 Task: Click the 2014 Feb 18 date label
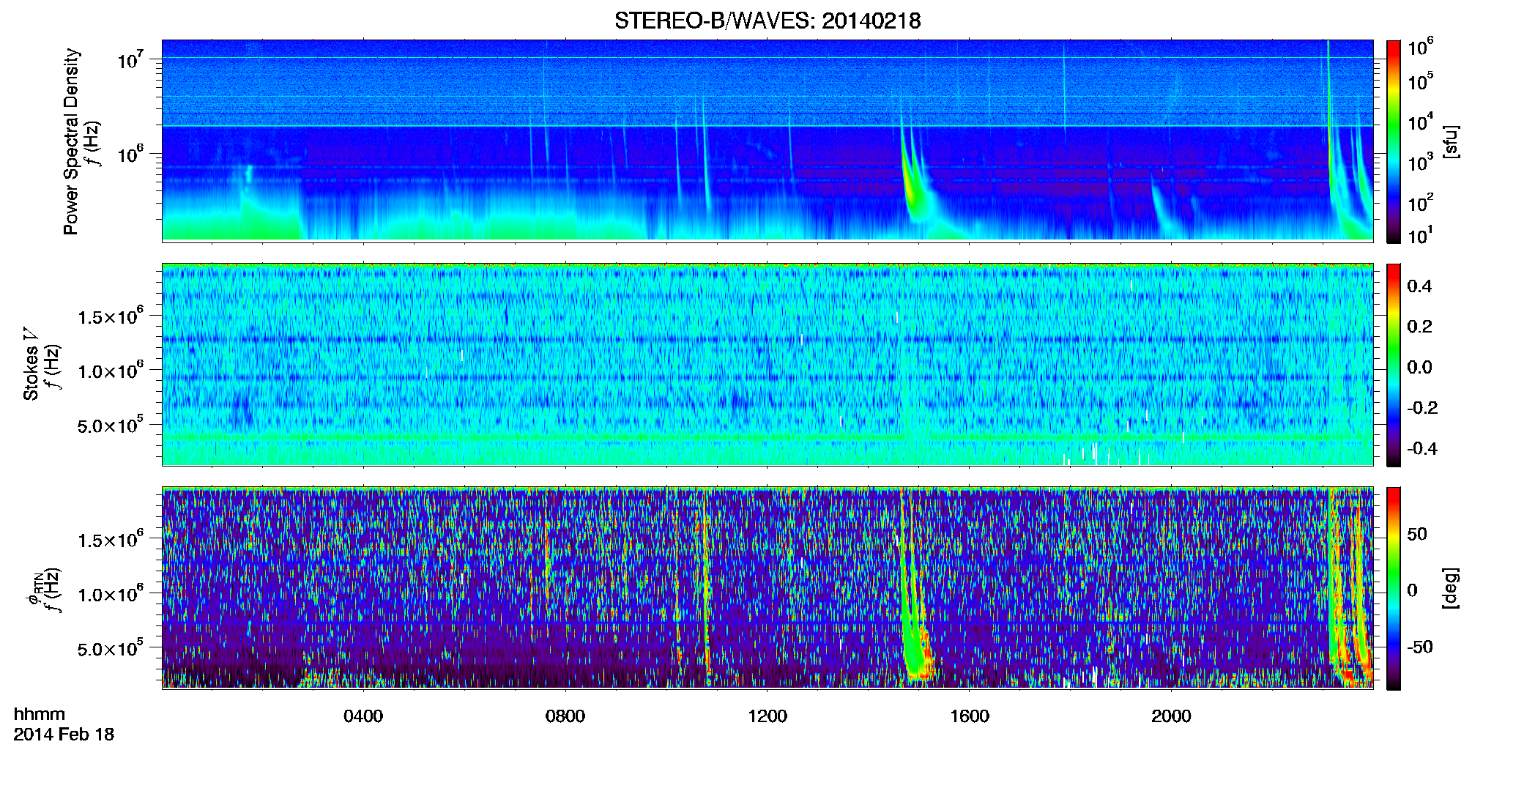pos(64,734)
